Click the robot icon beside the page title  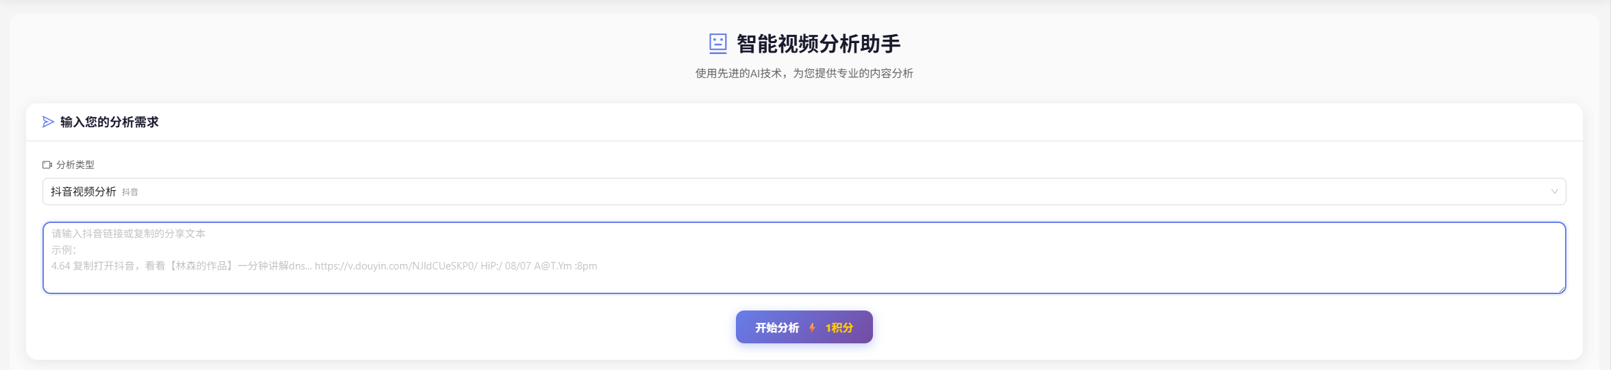[x=717, y=44]
